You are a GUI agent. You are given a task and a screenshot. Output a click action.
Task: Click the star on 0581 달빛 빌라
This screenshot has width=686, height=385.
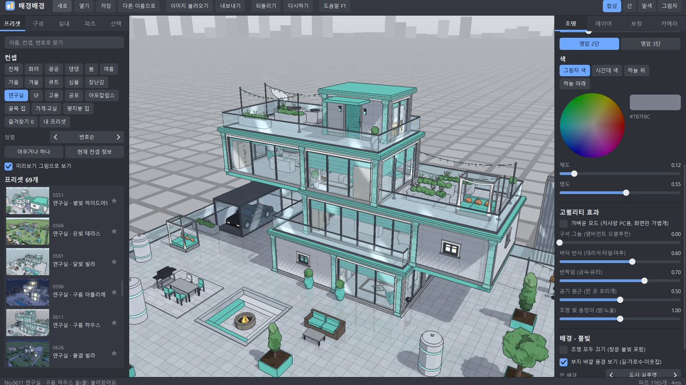114,261
